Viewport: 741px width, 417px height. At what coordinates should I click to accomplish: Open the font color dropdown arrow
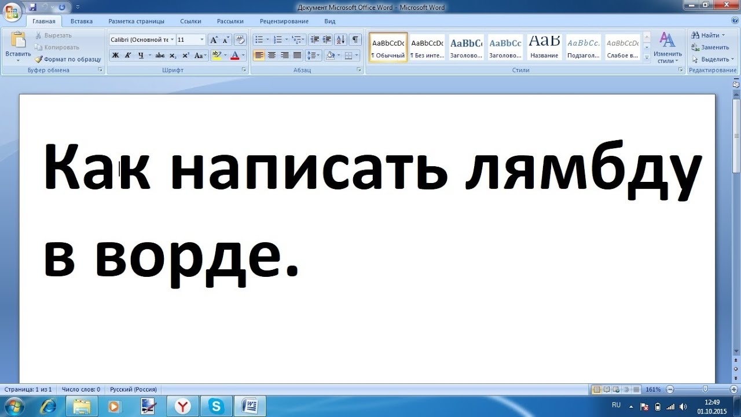click(x=243, y=56)
